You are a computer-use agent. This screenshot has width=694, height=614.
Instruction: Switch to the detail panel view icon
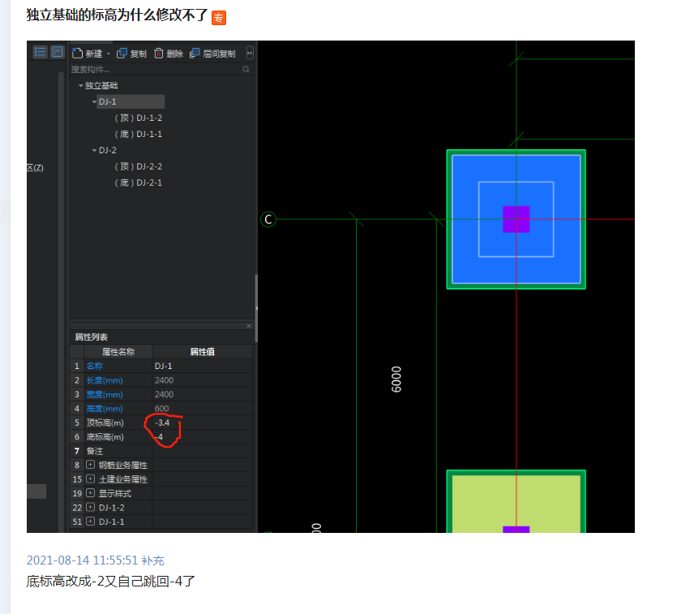[57, 52]
